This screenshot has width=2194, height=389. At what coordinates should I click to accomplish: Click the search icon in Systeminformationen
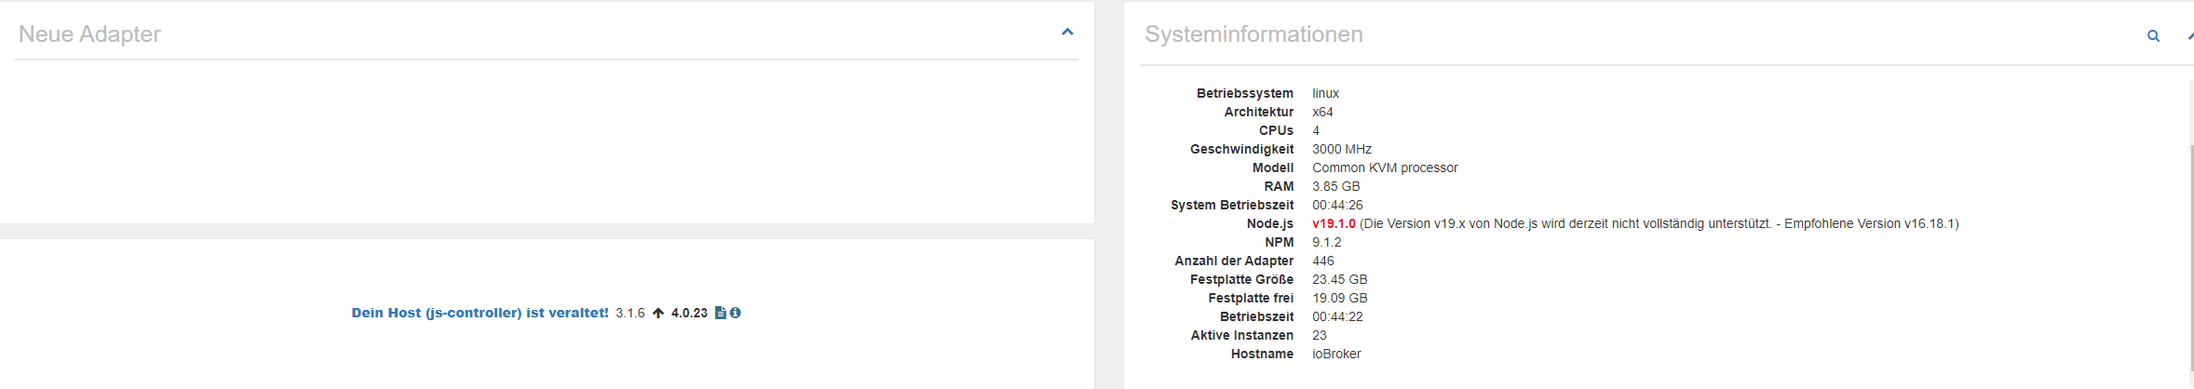tap(2153, 36)
